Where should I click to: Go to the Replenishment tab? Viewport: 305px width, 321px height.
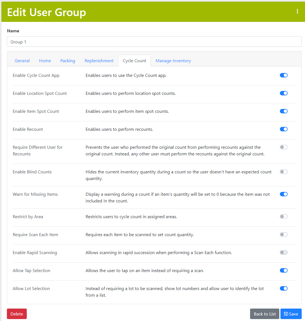(x=99, y=61)
